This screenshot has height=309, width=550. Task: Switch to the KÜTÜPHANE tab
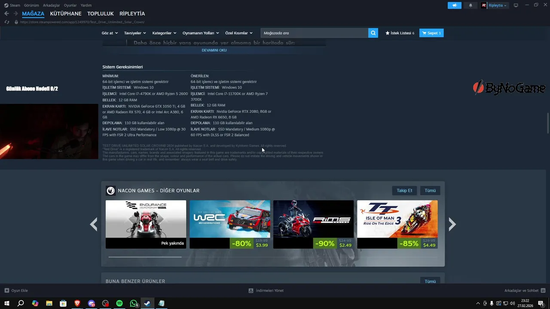[66, 14]
